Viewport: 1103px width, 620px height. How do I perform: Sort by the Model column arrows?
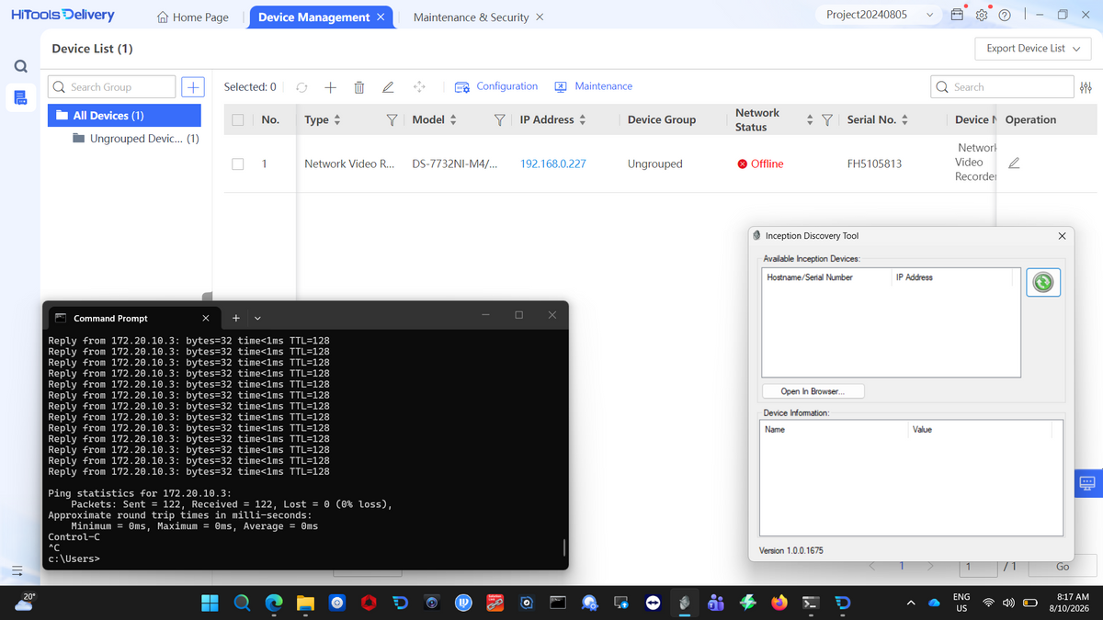point(453,120)
